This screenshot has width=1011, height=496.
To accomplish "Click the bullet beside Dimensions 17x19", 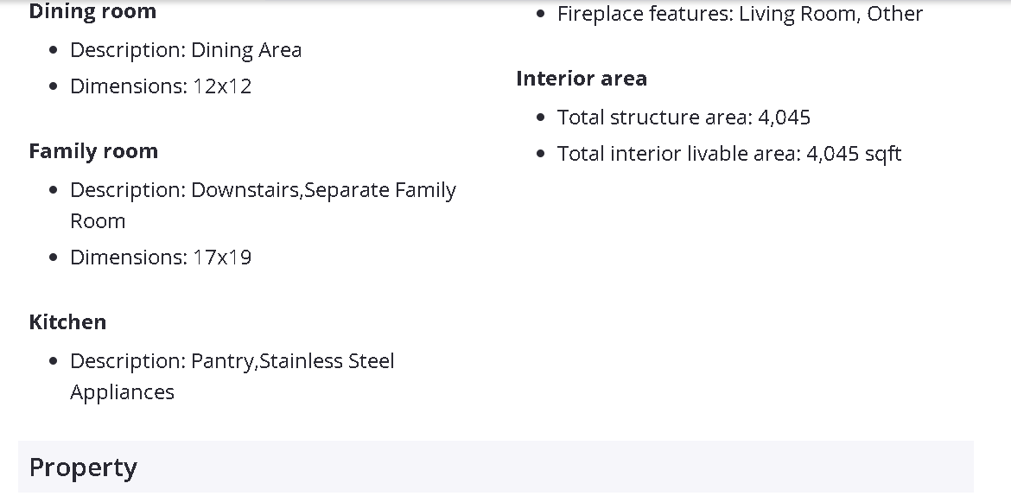I will [54, 258].
